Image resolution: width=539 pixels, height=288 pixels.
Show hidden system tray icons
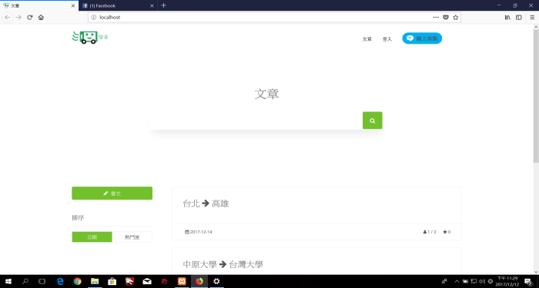coord(457,282)
